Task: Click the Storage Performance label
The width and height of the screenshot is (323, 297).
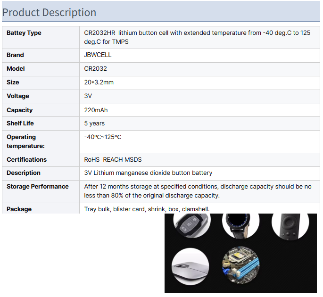Action: [x=38, y=187]
